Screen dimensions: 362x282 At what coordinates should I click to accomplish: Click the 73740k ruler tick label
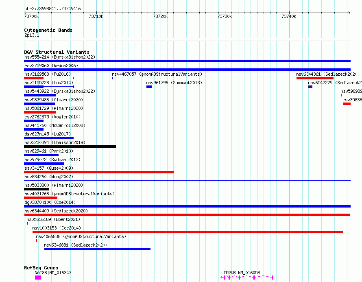click(289, 16)
